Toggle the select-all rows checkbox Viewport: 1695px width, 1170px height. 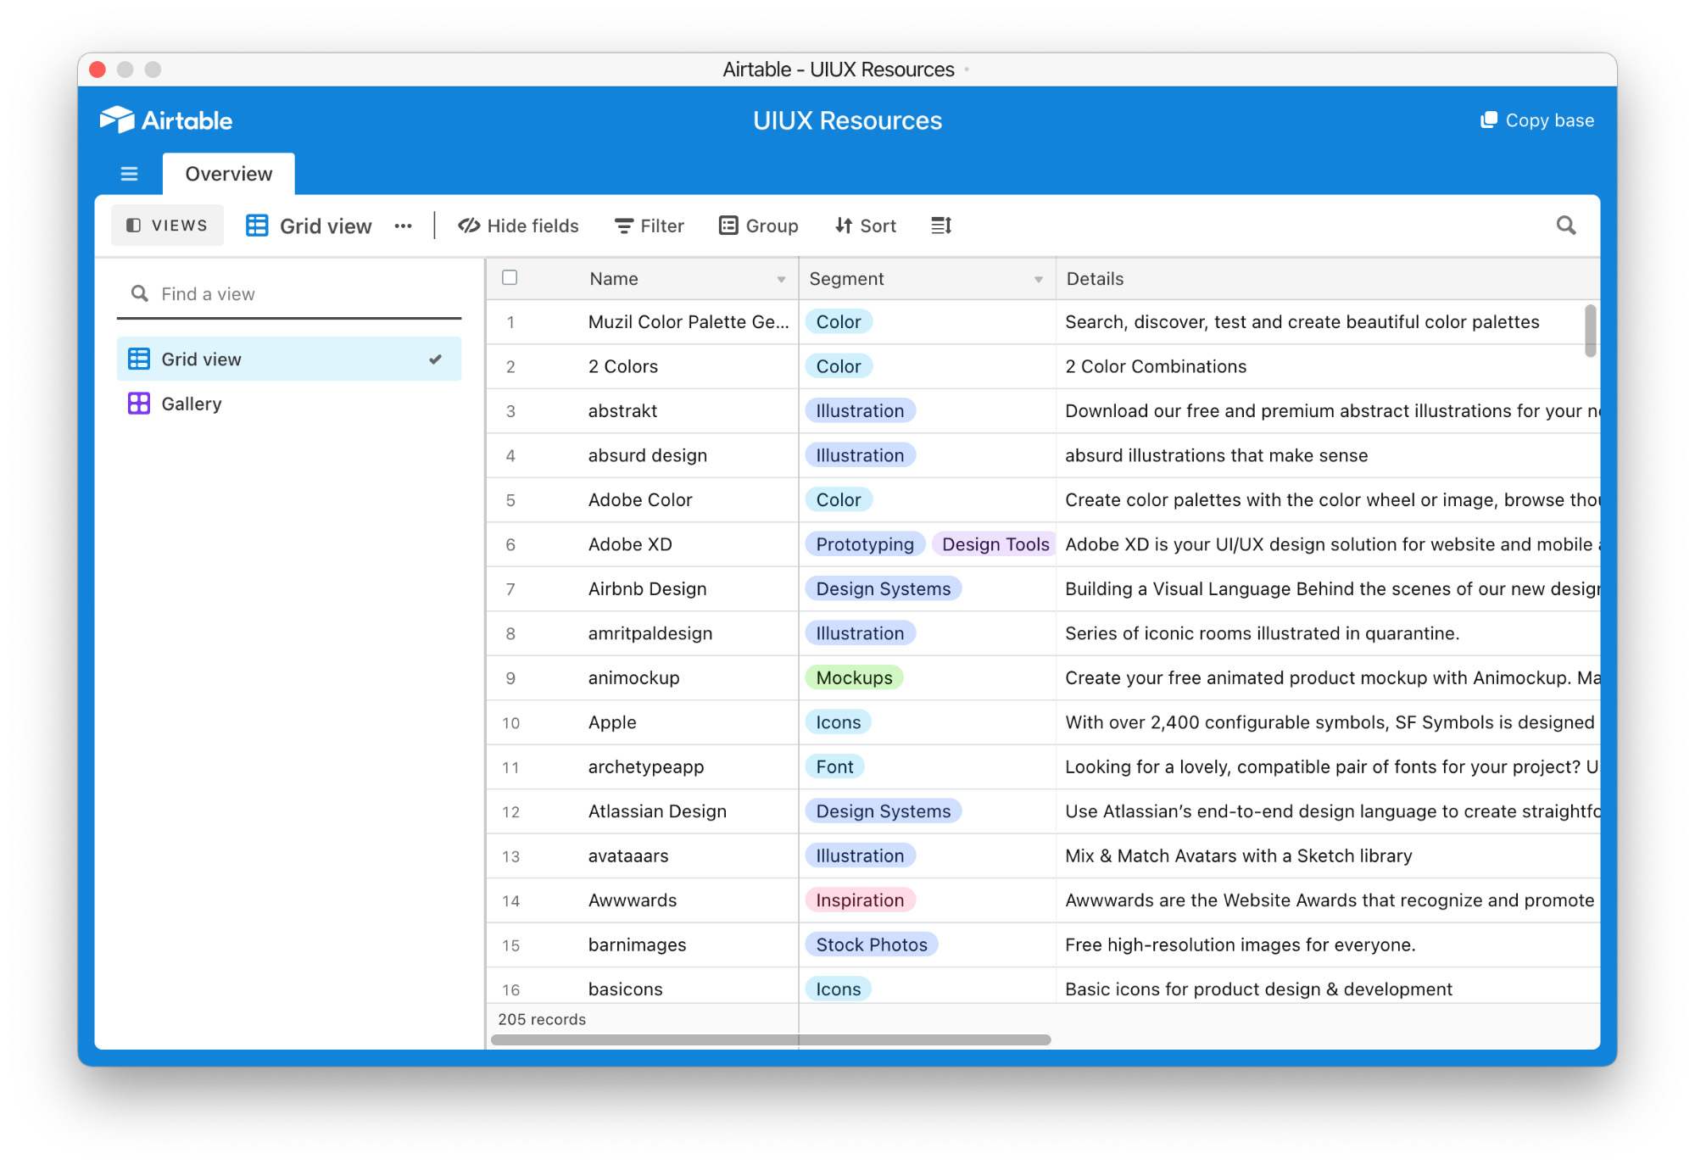[510, 277]
